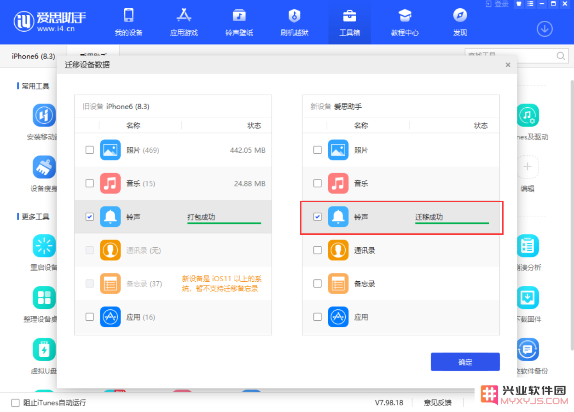Open 虚拟U盘 tool icon
This screenshot has width=574, height=412.
point(44,349)
